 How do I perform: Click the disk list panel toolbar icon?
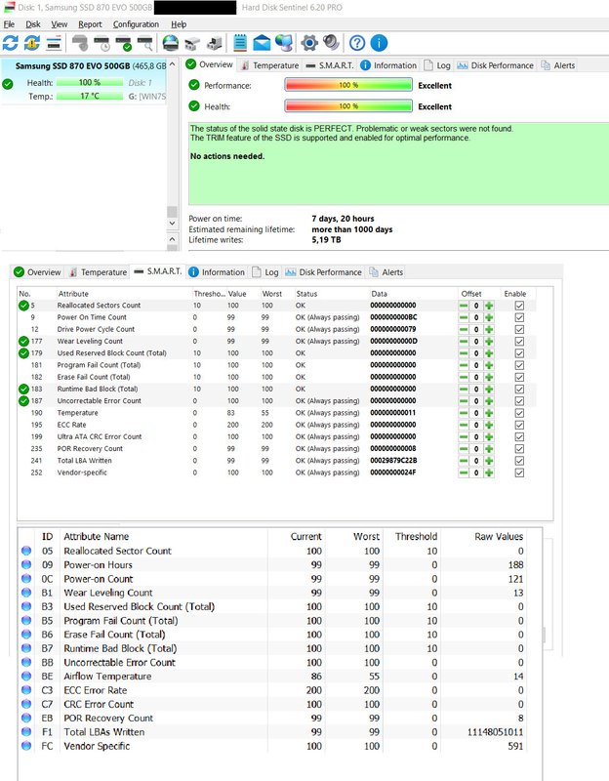[54, 43]
